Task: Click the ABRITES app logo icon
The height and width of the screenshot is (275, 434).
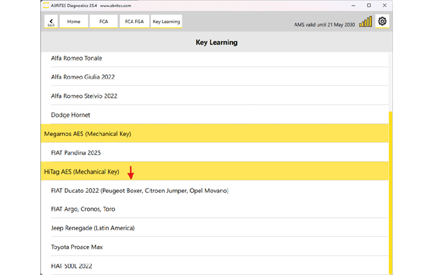Action: (46, 5)
